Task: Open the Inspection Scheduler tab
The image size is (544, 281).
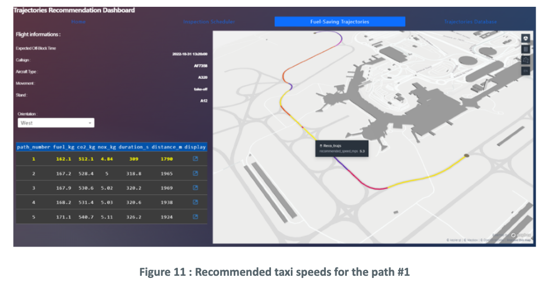Action: pos(209,22)
